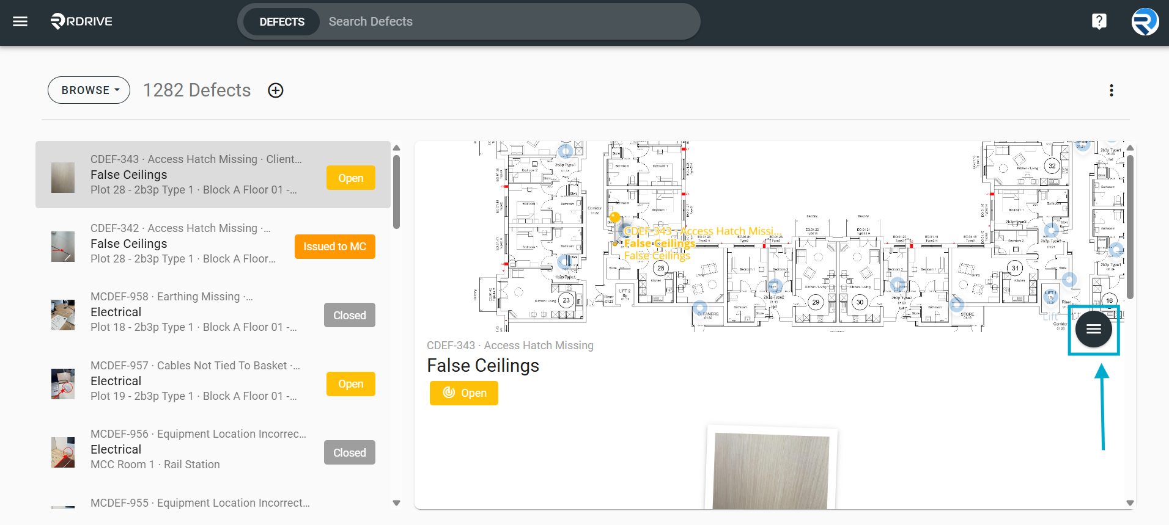The width and height of the screenshot is (1169, 525).
Task: Click the detail panel scrollbar thumb
Action: click(x=1130, y=226)
